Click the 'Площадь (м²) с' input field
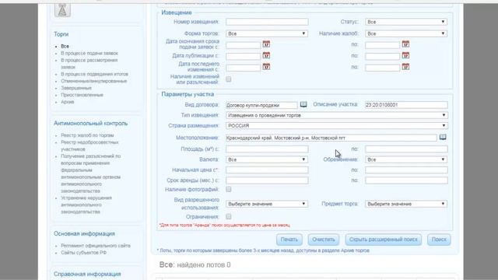498x280 pixels. click(267, 149)
